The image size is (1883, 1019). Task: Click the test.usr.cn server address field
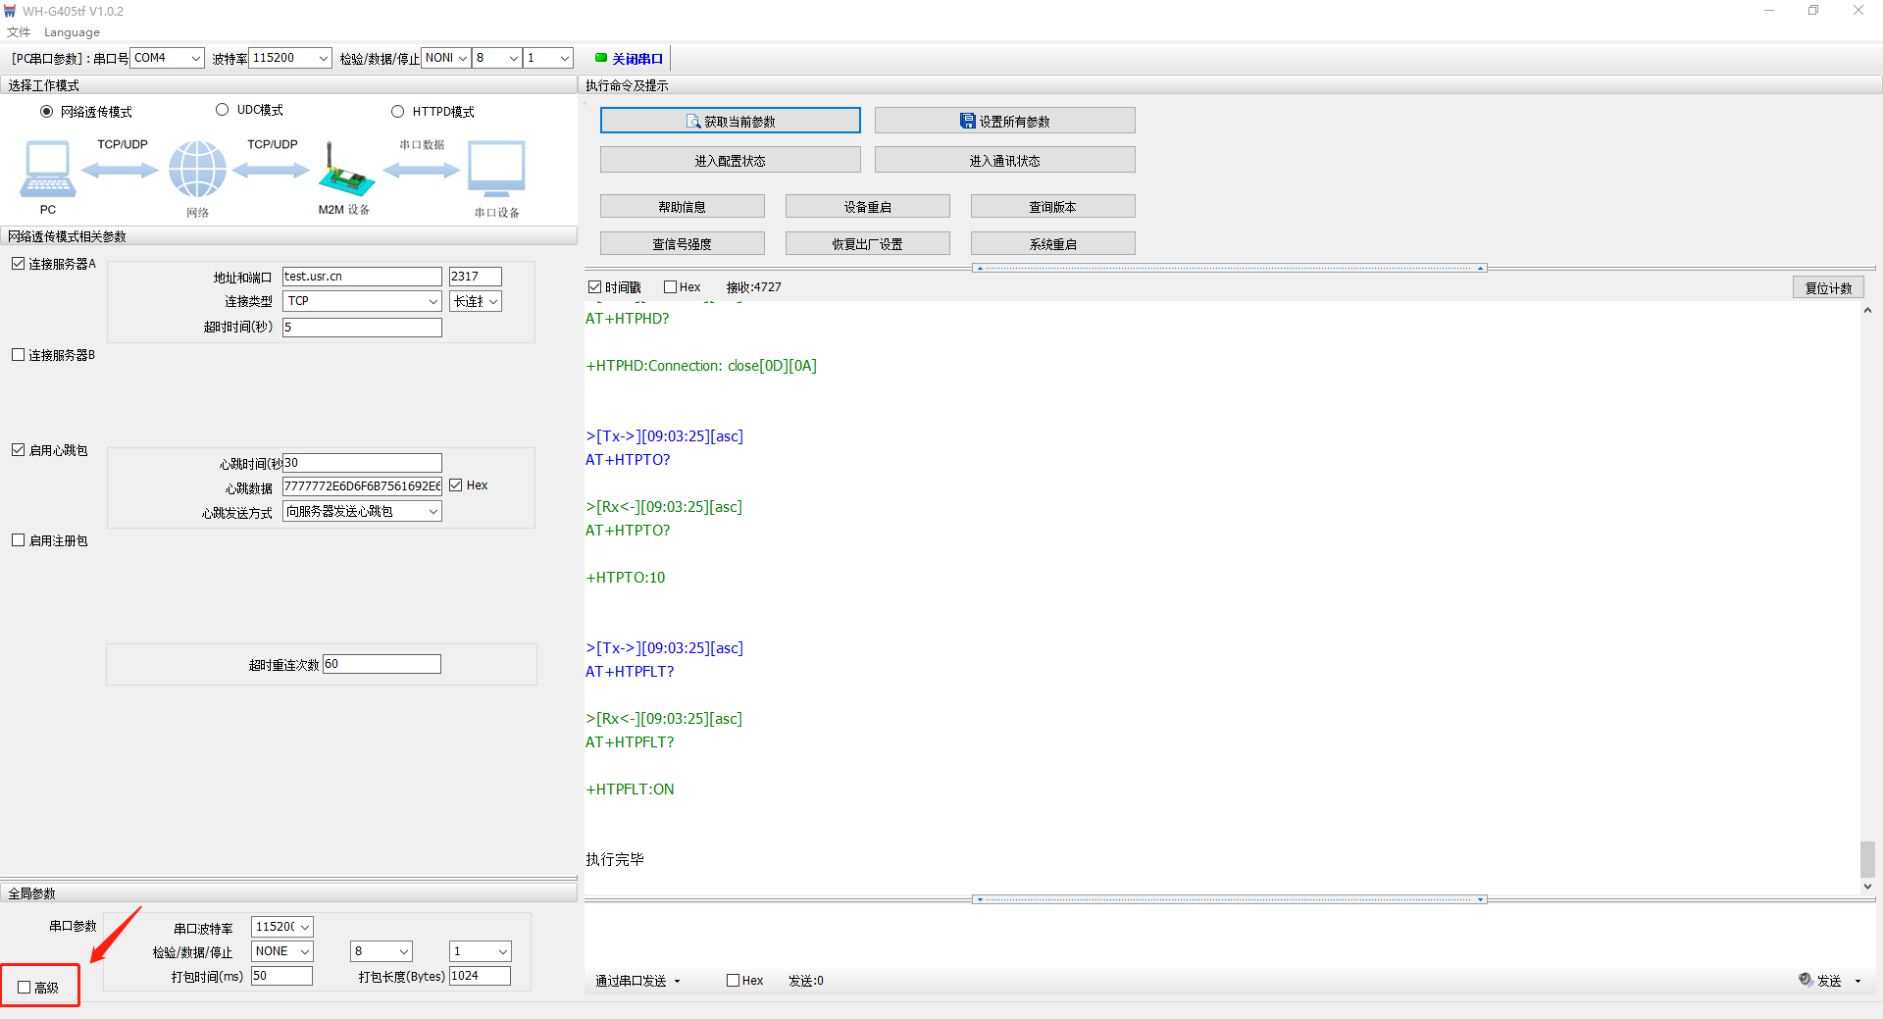(361, 277)
